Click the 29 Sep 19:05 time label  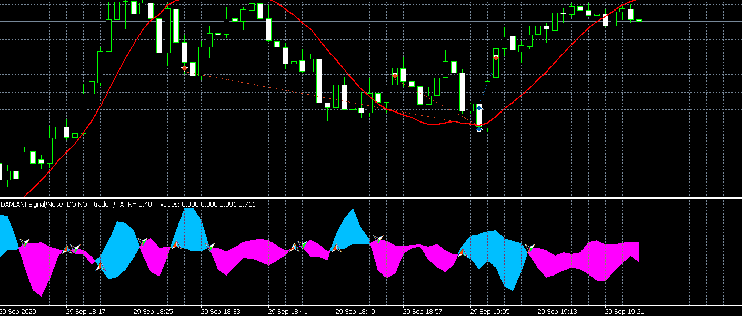(491, 311)
